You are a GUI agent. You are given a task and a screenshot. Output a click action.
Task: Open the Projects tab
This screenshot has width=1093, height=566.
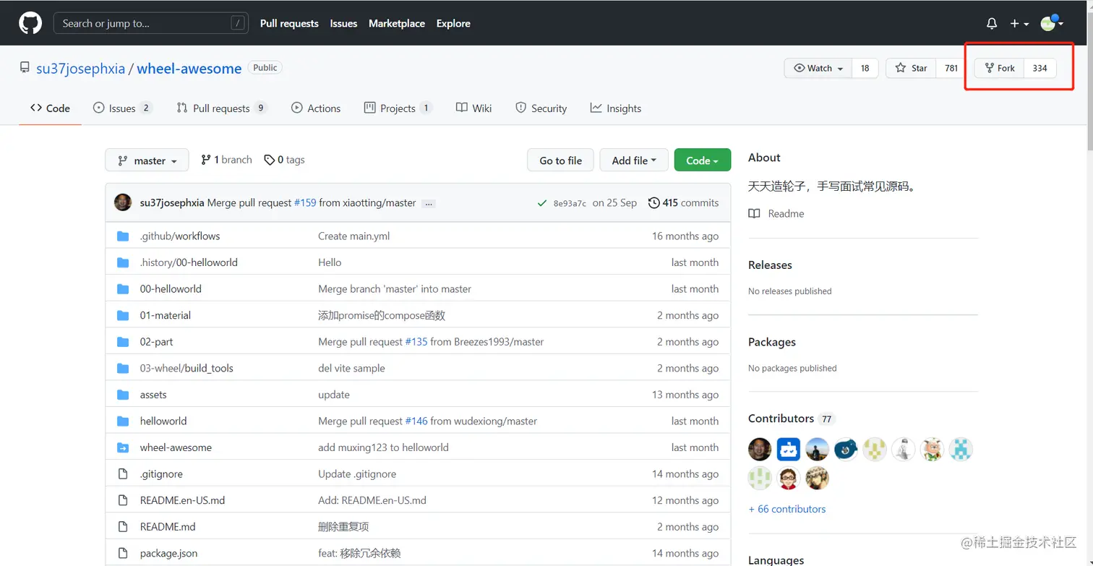coord(398,108)
